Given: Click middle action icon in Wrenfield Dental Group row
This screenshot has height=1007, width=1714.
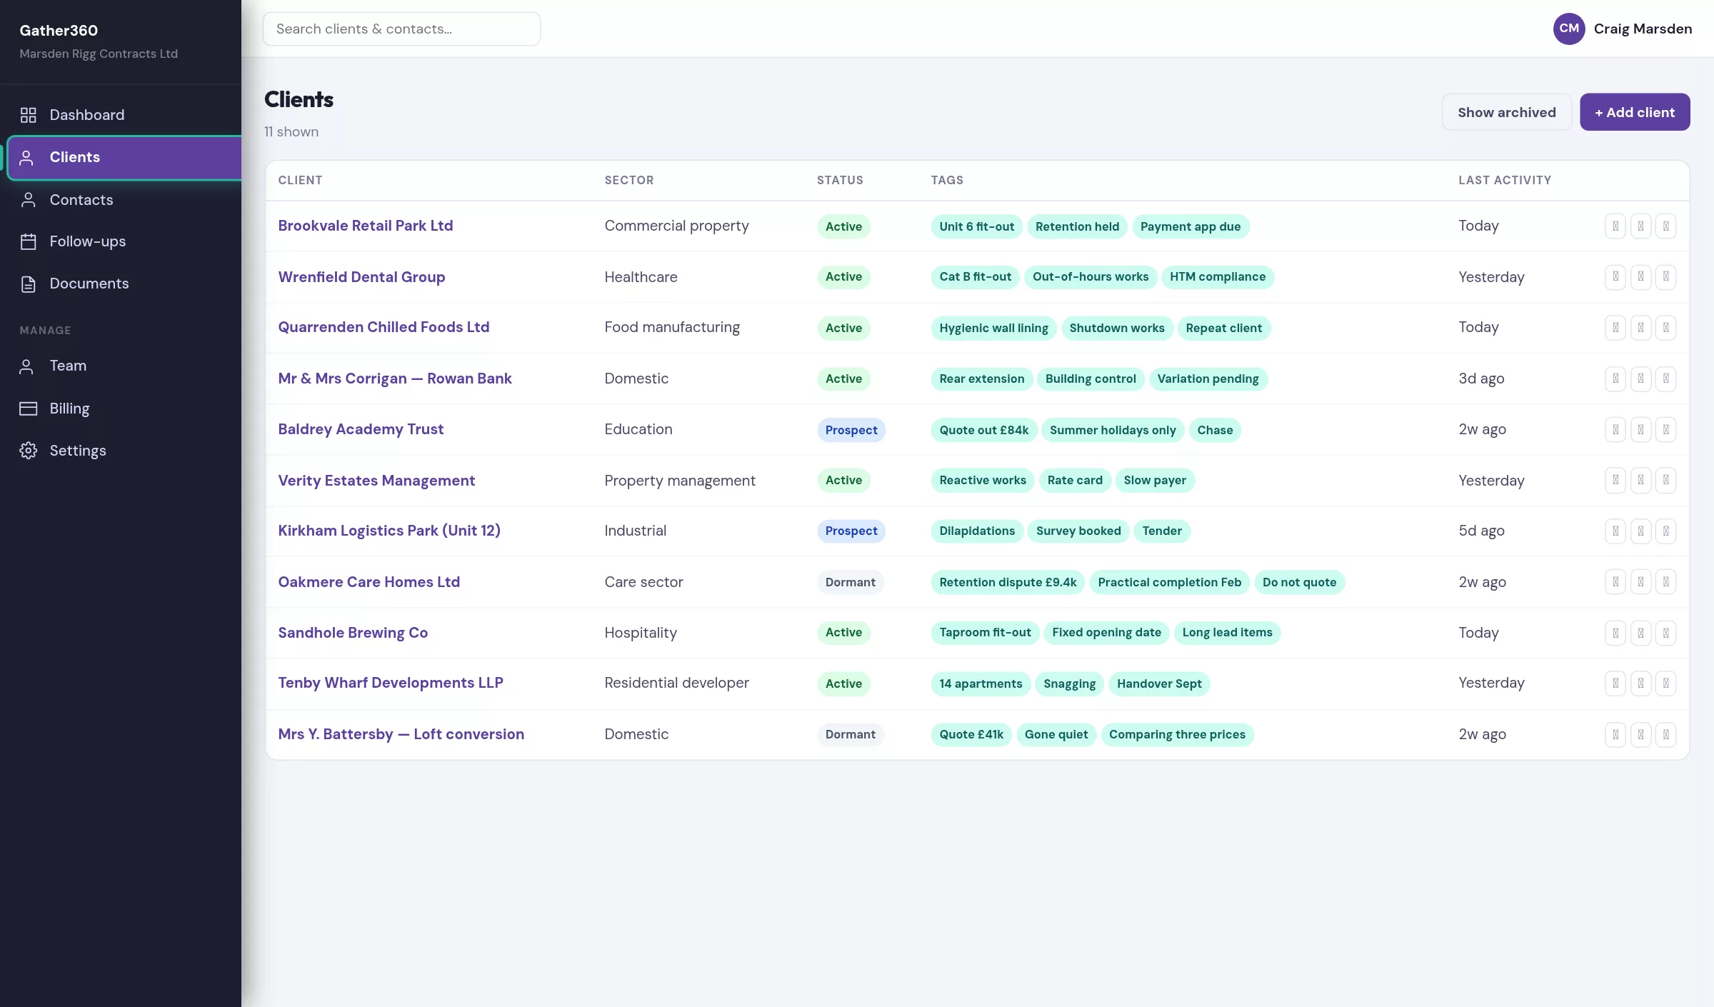Looking at the screenshot, I should [1640, 277].
